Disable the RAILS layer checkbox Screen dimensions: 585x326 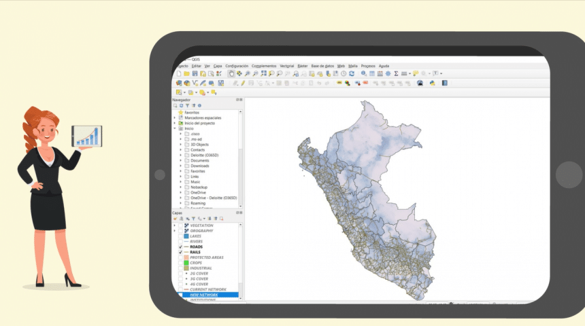(180, 252)
